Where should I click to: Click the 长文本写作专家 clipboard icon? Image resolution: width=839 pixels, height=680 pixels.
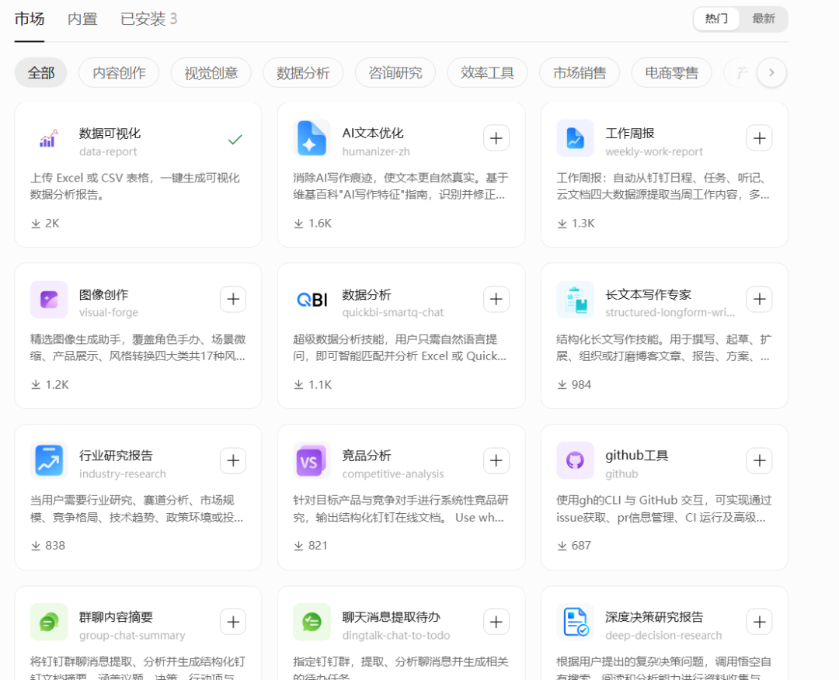tap(575, 300)
